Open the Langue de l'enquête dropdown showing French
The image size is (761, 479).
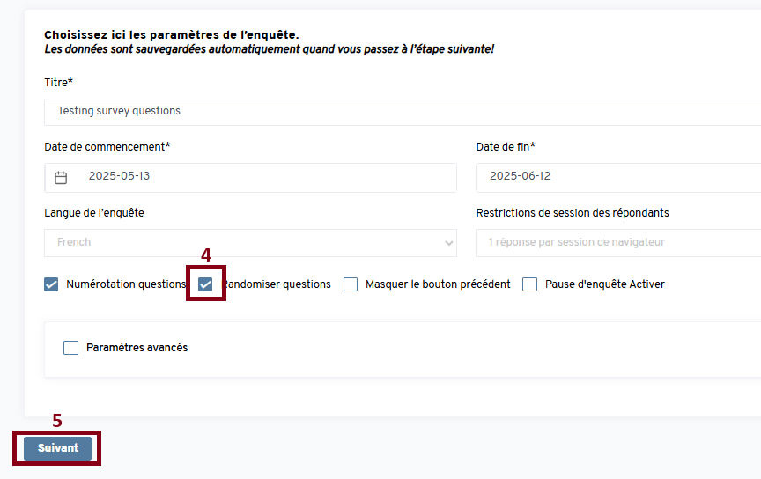click(x=250, y=242)
